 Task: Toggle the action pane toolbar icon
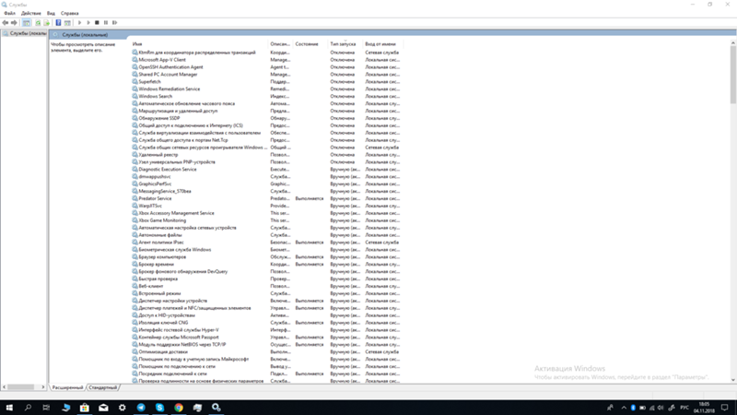(x=67, y=22)
